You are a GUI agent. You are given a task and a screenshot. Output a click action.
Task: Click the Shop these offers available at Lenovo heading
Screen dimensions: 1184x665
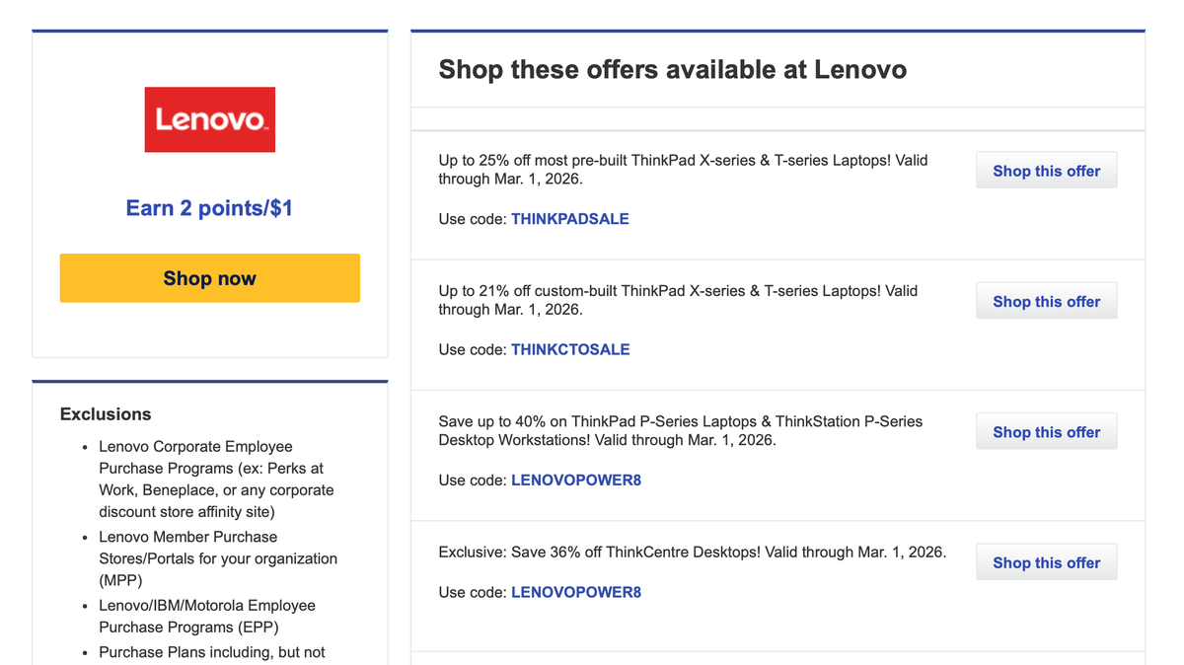tap(673, 69)
